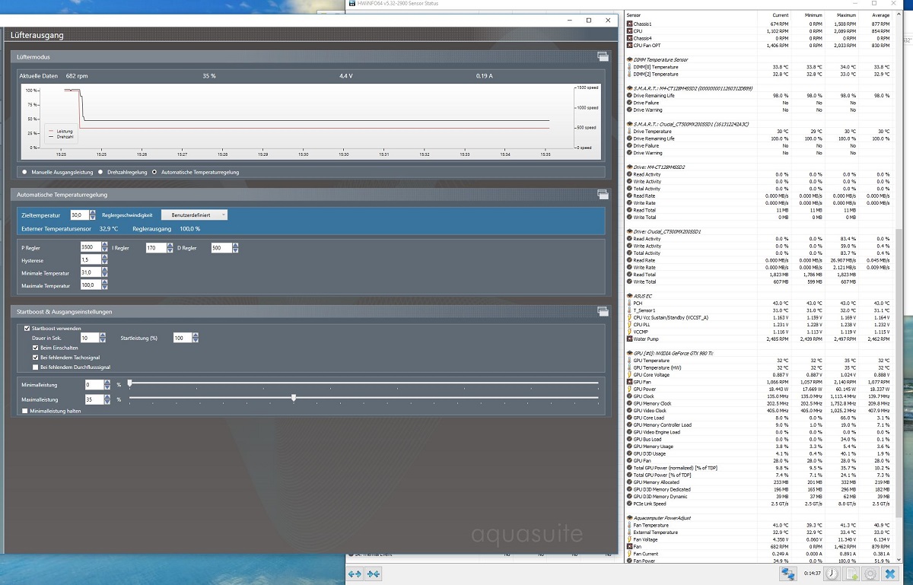Click the Maximalleistung slider handle
The height and width of the screenshot is (585, 913).
[x=294, y=398]
